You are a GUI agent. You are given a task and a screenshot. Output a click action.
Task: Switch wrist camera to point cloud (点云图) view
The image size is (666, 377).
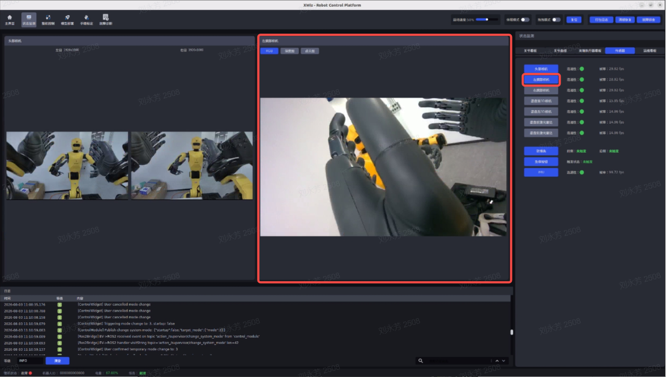[x=310, y=51]
